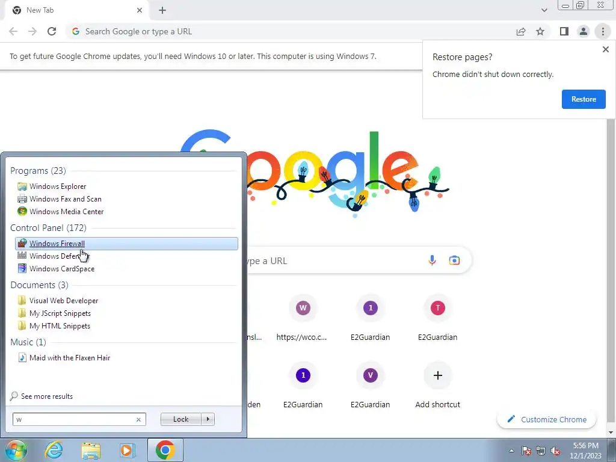
Task: Open the network tray icon
Action: point(541,451)
